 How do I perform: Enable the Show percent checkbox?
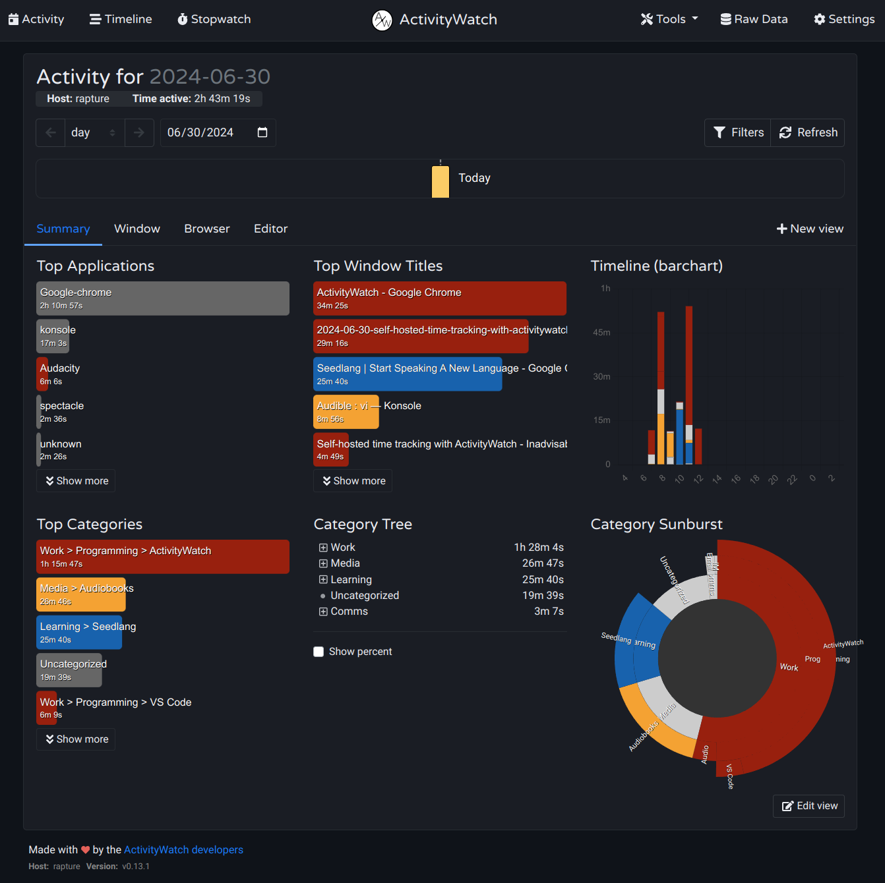point(319,652)
